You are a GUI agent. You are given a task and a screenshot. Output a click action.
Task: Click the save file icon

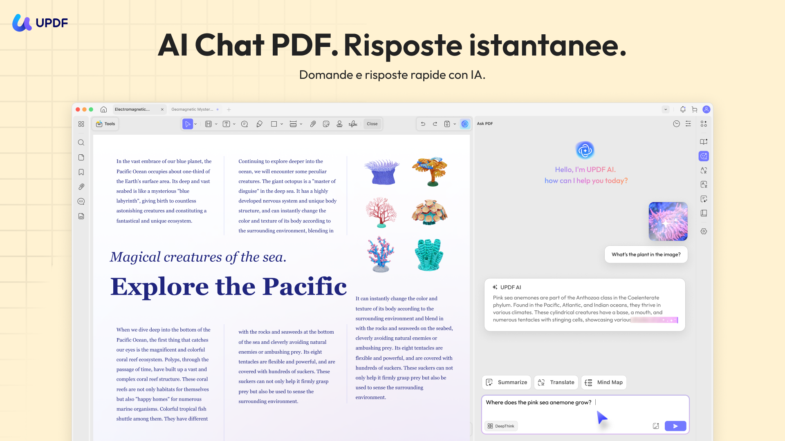[447, 124]
